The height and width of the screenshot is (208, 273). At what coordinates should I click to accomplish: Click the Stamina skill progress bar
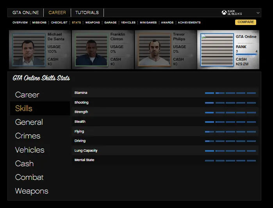[x=230, y=93]
